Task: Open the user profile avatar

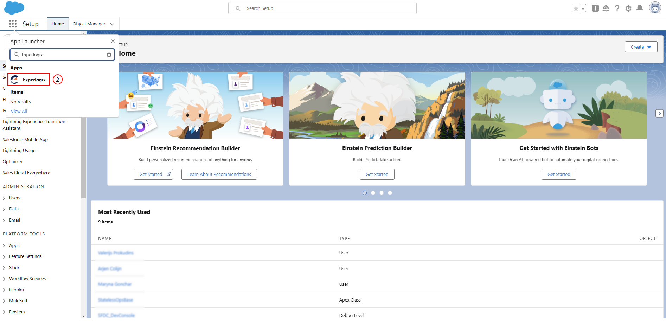Action: click(655, 8)
